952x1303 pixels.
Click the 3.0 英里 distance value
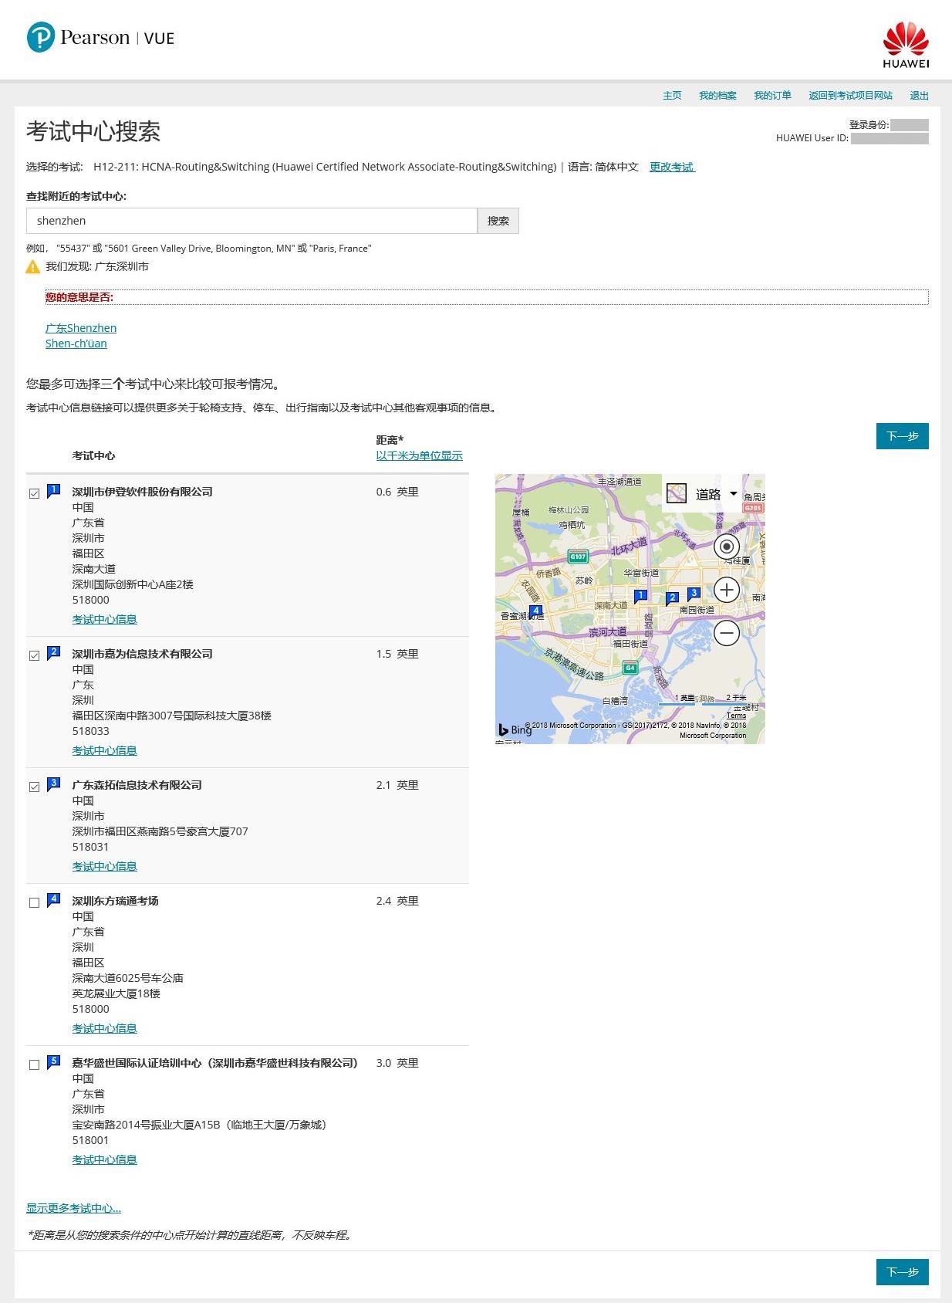point(397,1063)
